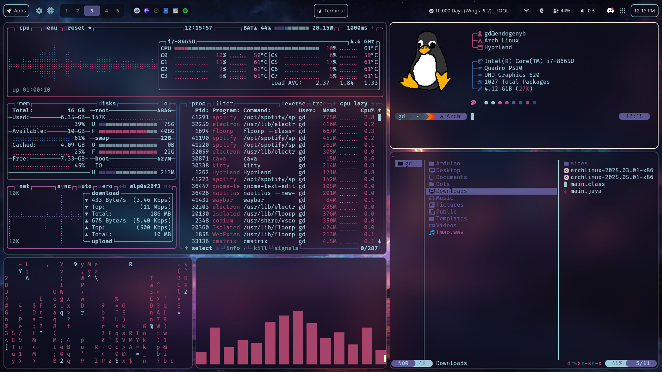Click the Terminal window title button

pyautogui.click(x=331, y=11)
